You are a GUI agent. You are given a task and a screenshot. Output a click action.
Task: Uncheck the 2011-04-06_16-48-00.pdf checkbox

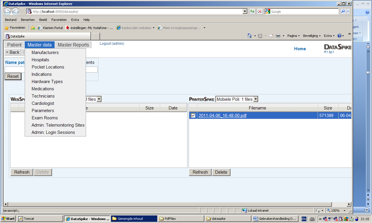coord(193,116)
